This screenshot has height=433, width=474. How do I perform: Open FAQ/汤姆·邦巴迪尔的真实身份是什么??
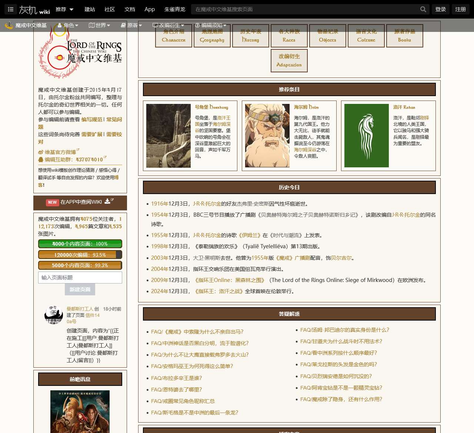(345, 330)
